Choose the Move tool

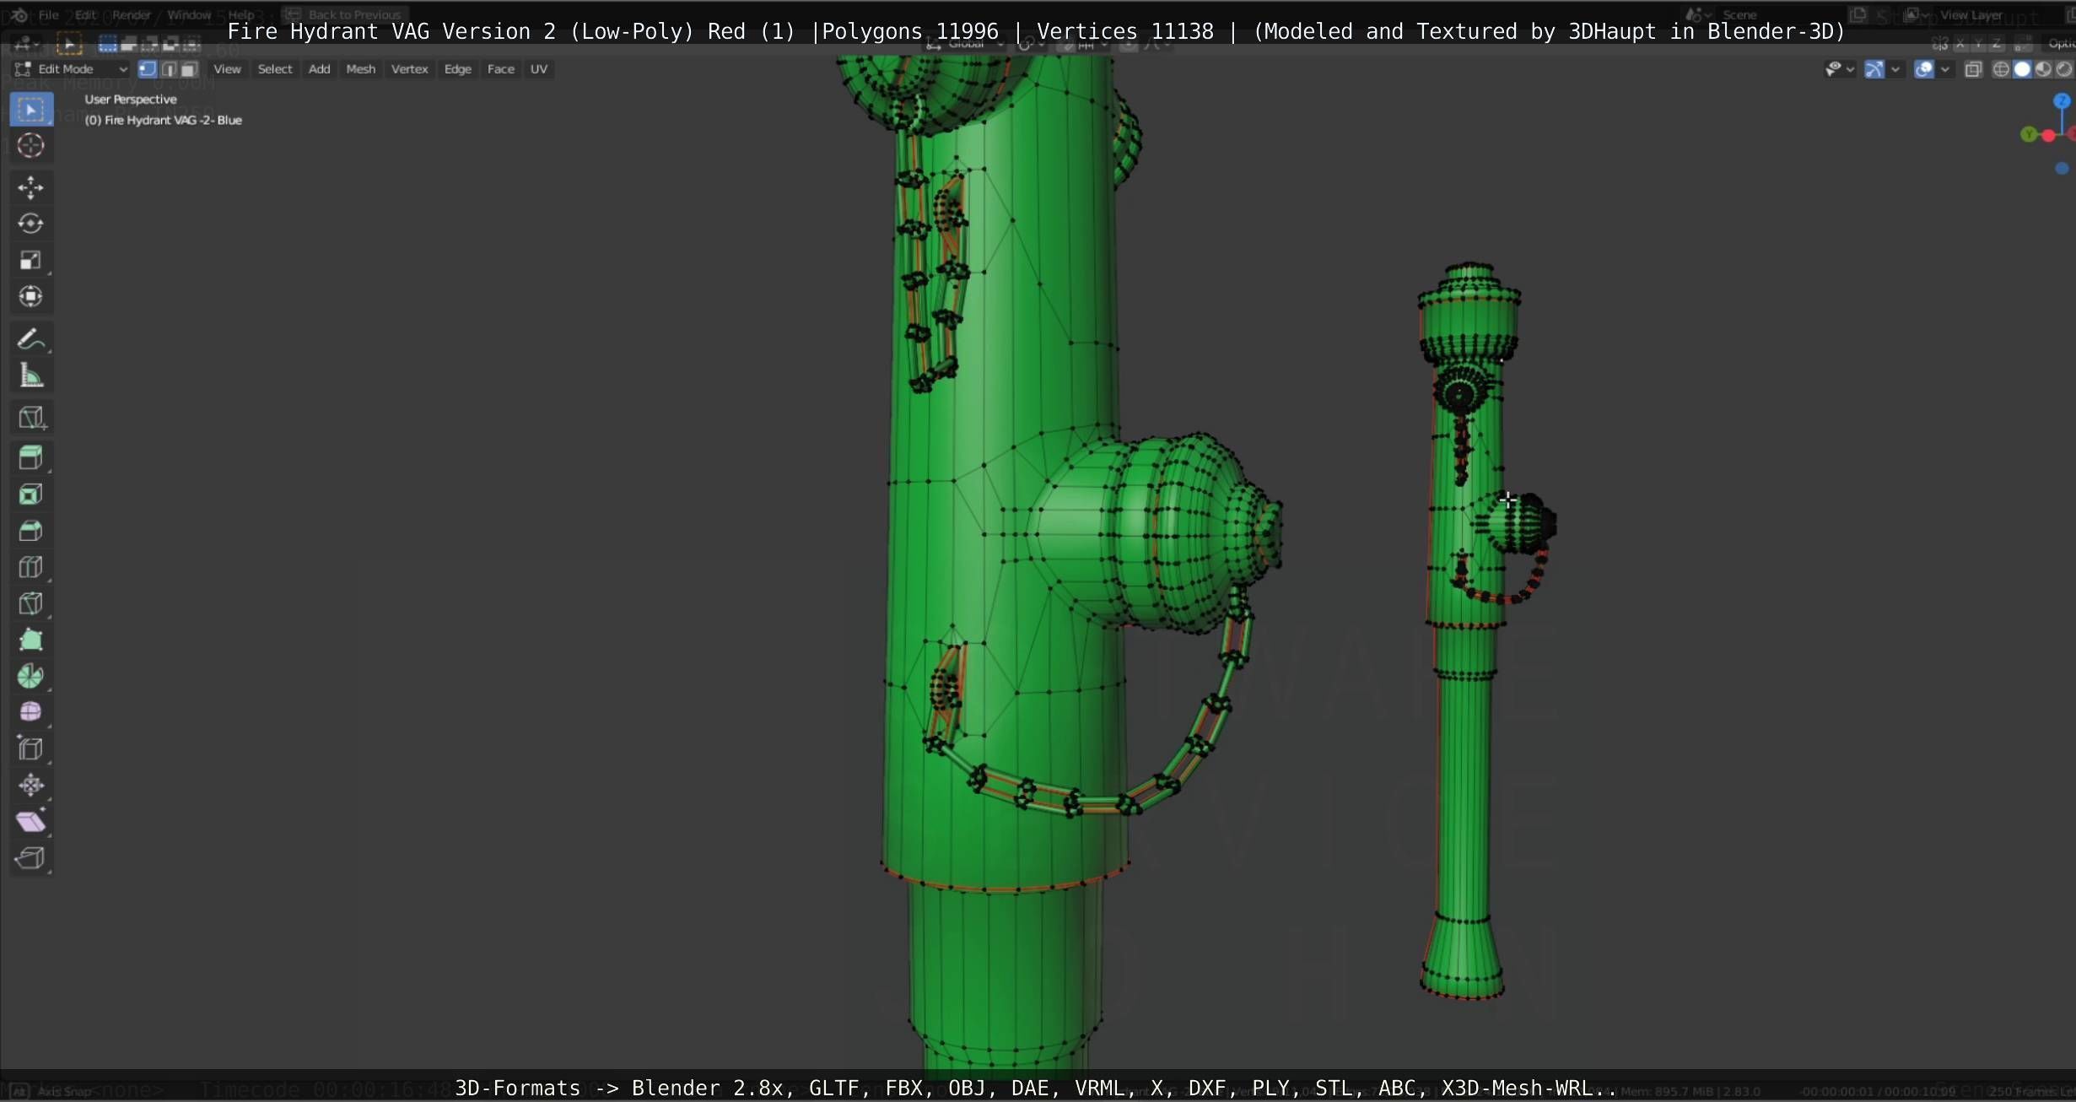(31, 187)
